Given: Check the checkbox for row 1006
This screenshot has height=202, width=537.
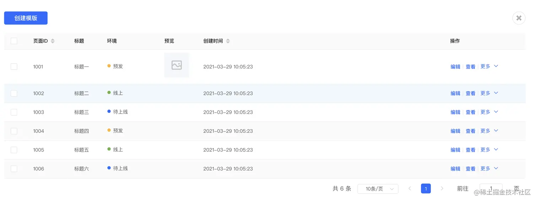Looking at the screenshot, I should click(14, 169).
